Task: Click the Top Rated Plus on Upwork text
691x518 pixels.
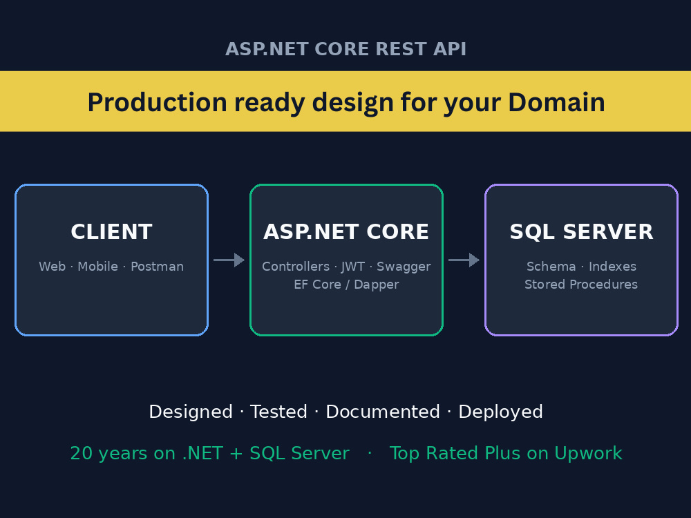Action: (x=506, y=453)
